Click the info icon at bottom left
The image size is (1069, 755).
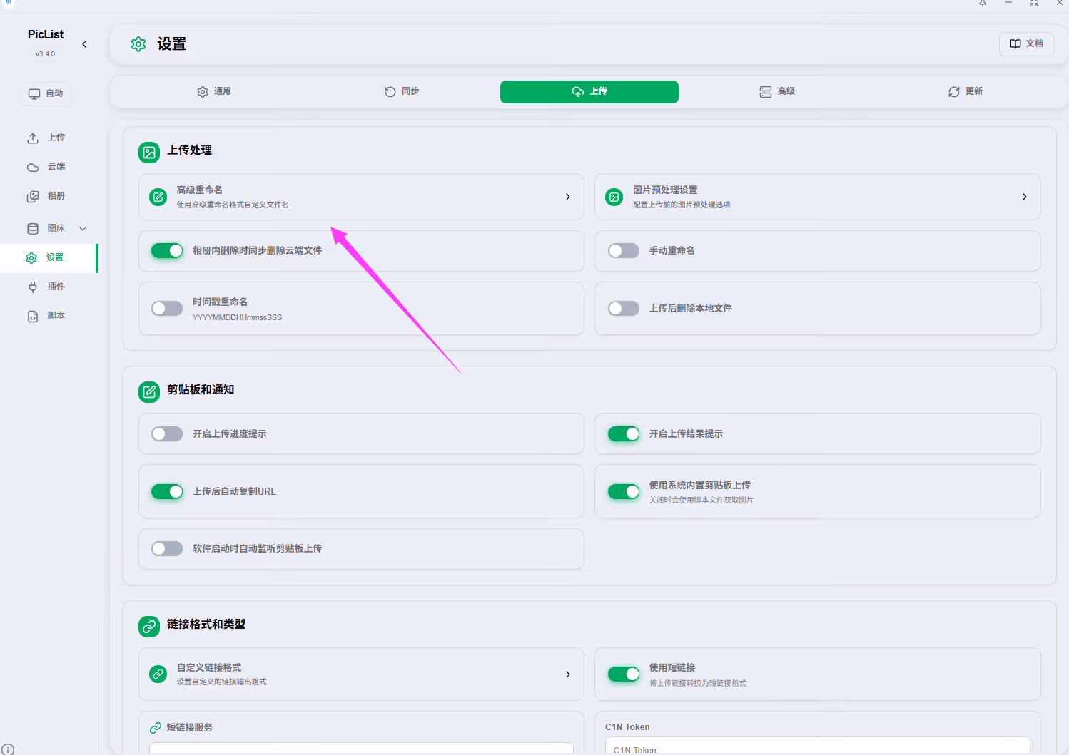[x=8, y=749]
